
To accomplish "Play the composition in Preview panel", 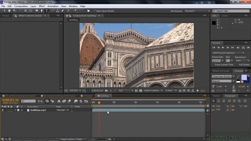I will click(223, 48).
